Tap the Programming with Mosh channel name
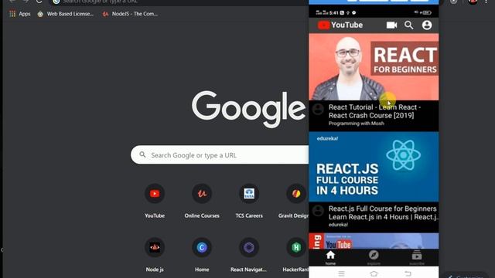The image size is (495, 278). pyautogui.click(x=357, y=124)
